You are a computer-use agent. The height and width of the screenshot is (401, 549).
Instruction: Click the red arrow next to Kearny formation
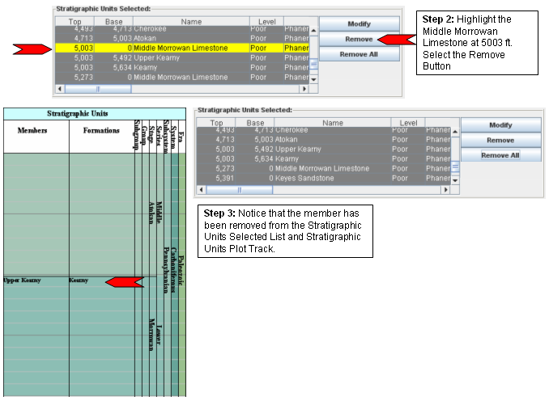[124, 281]
